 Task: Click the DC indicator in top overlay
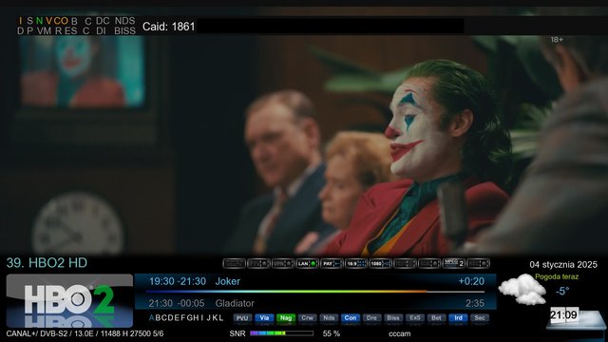[103, 21]
